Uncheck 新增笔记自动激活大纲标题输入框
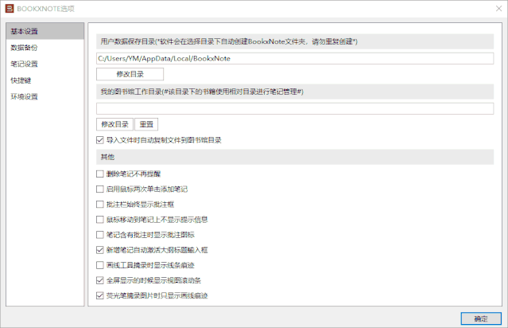 click(x=100, y=250)
